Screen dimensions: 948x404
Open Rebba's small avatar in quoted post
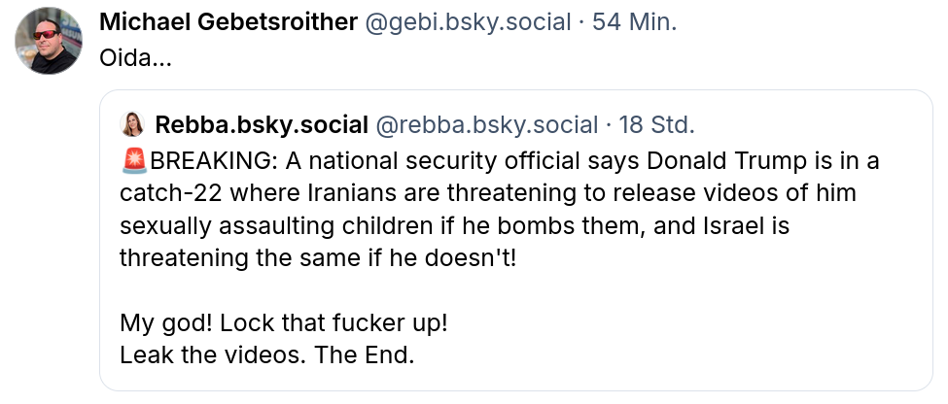[132, 124]
